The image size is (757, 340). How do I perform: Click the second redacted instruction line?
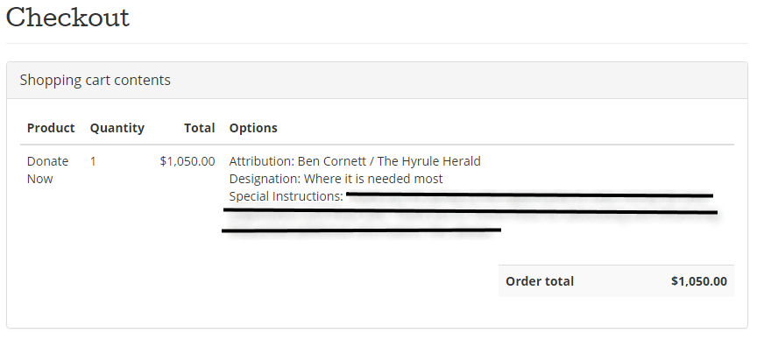click(x=470, y=211)
